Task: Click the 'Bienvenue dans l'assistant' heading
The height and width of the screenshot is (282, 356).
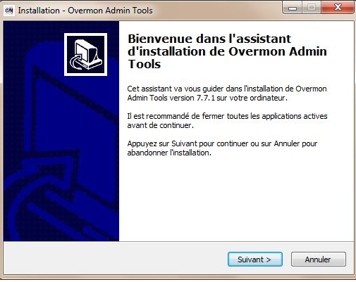Action: tap(209, 39)
